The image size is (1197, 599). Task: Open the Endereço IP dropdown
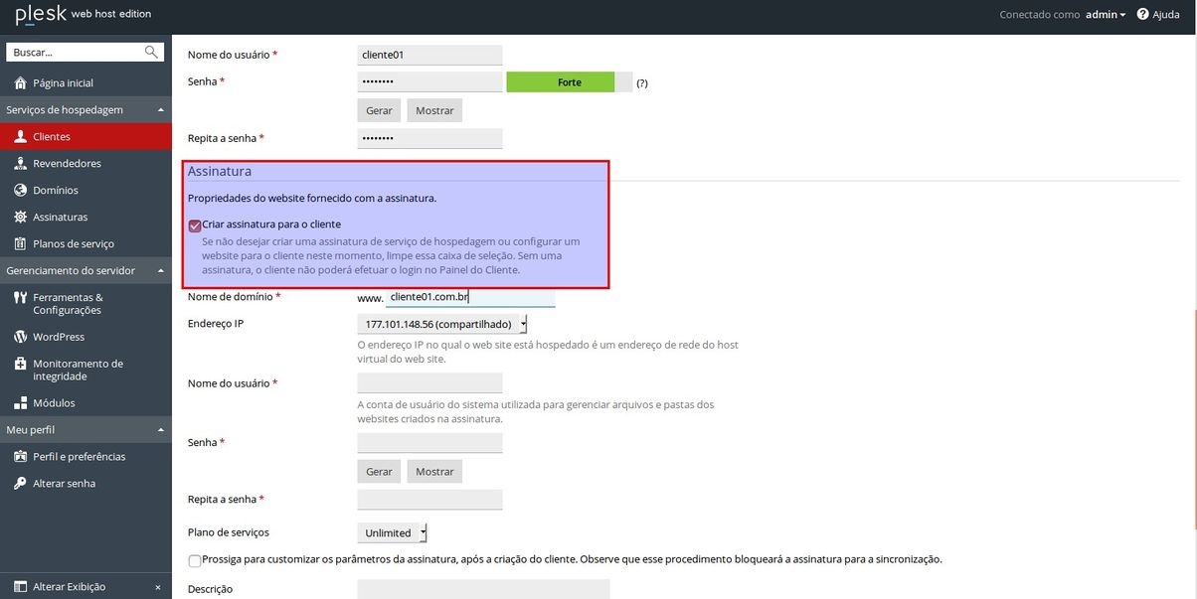point(441,324)
